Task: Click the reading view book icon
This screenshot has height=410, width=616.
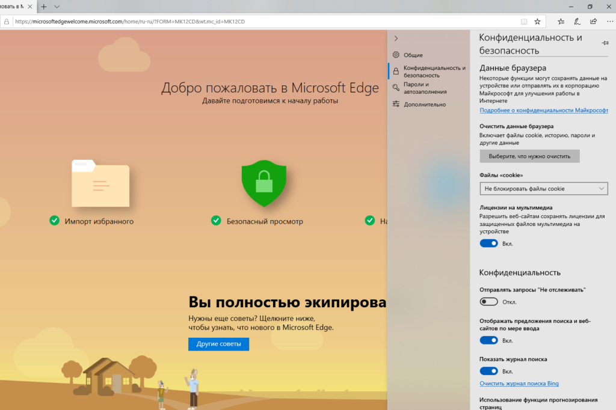Action: pyautogui.click(x=524, y=22)
